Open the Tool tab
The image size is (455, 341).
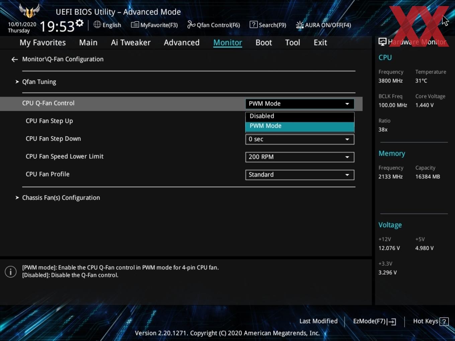click(292, 42)
